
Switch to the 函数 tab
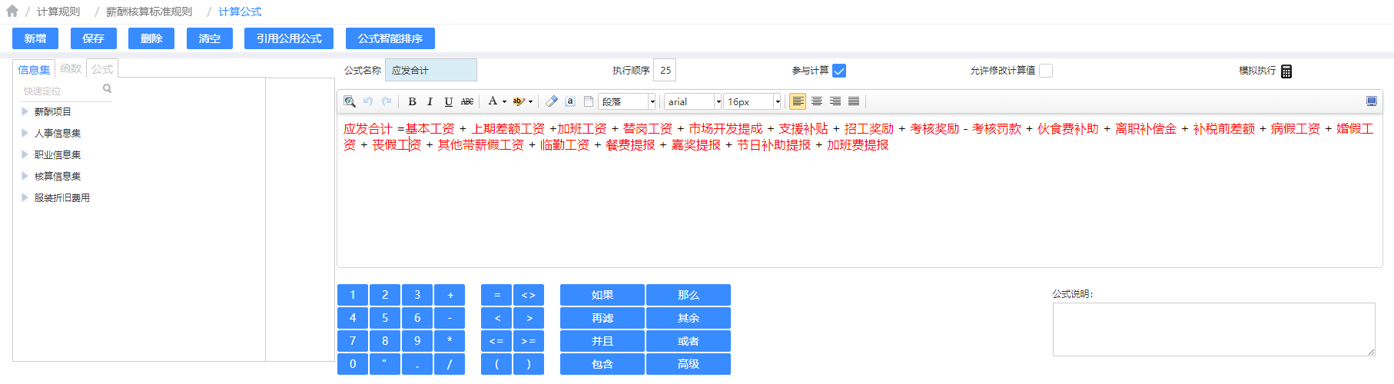point(71,69)
